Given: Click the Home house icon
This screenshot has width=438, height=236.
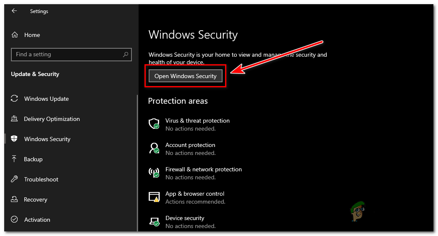Looking at the screenshot, I should tap(15, 35).
